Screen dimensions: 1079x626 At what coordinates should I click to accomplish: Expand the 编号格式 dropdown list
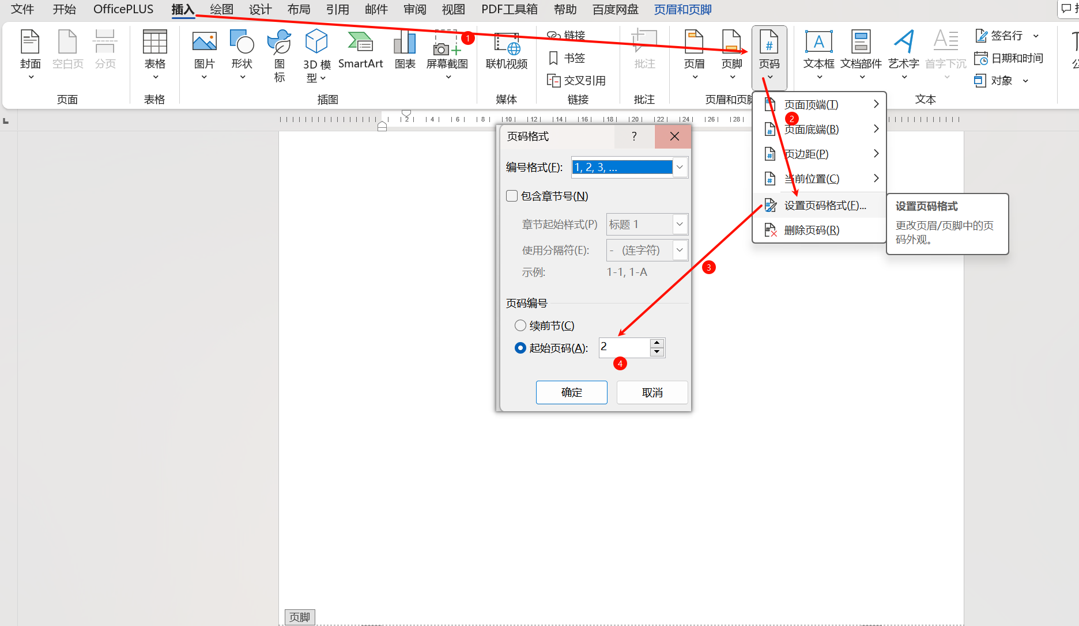pyautogui.click(x=680, y=168)
